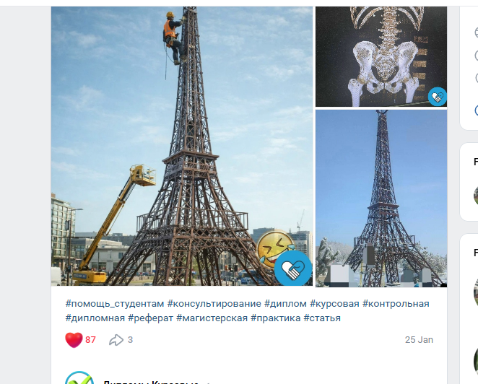
Task: Open hashtag #магистерская
Action: point(212,318)
